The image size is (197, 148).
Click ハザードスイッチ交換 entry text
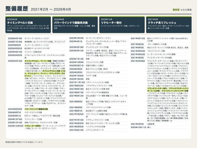click(33, 112)
